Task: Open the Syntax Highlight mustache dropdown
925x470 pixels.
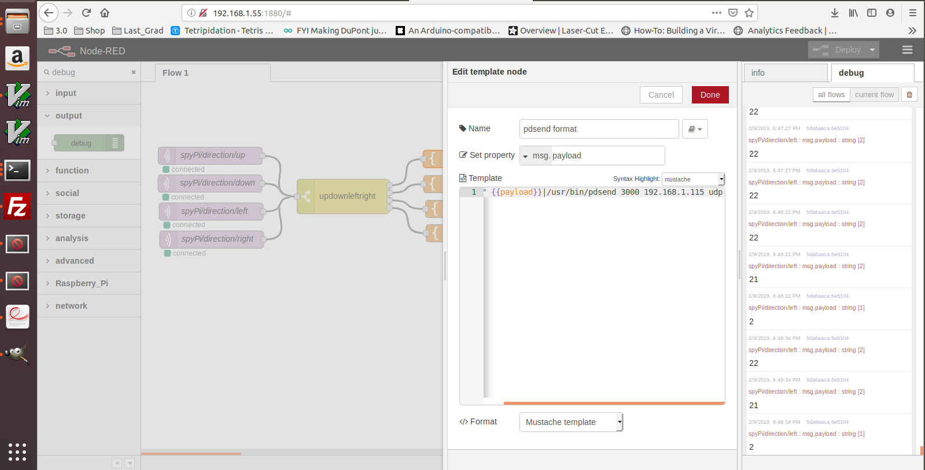Action: pos(693,179)
